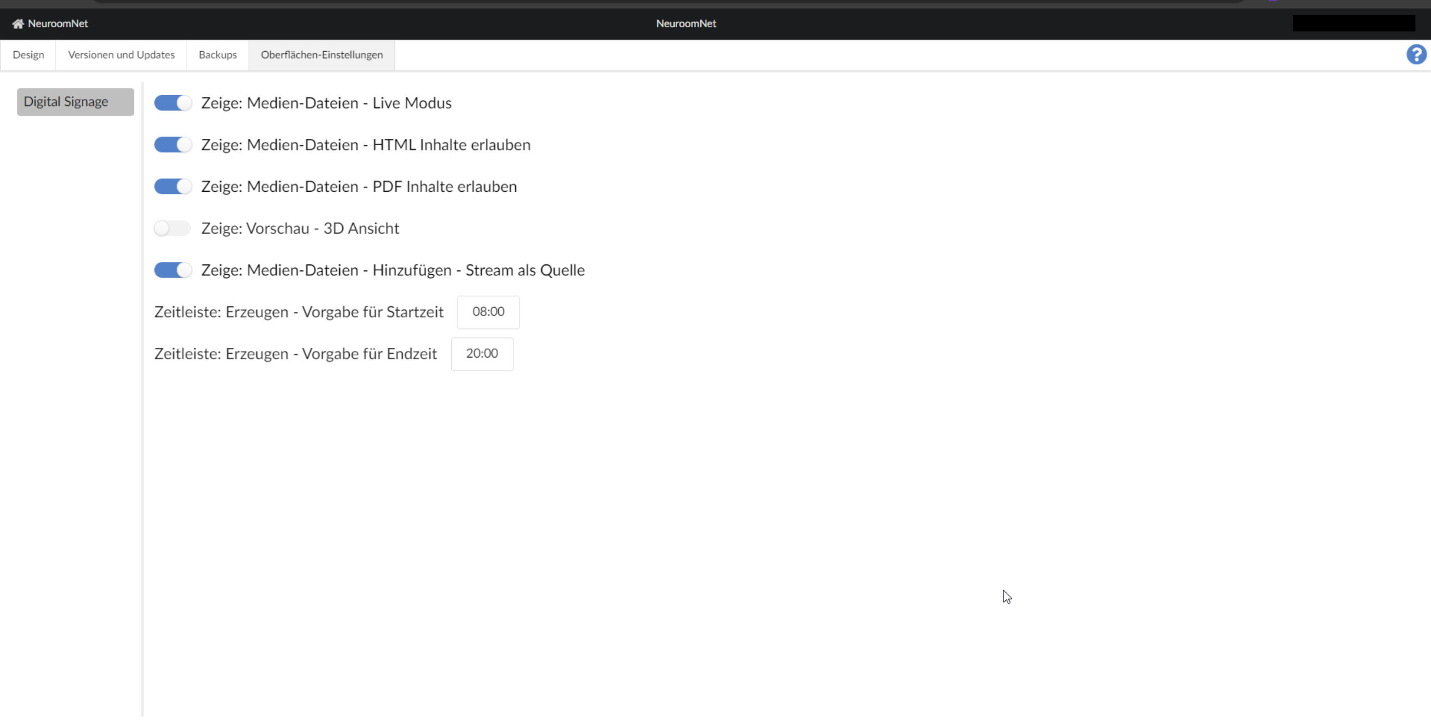Click the NeuroomNet home icon
This screenshot has width=1431, height=727.
18,24
